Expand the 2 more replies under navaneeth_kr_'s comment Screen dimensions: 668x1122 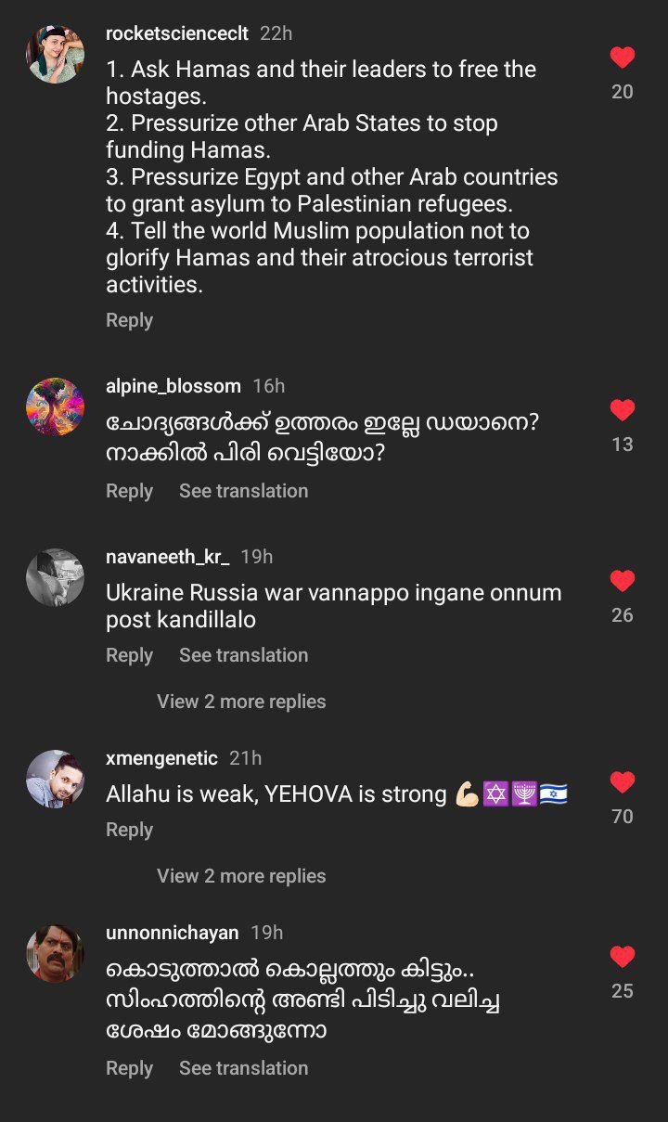click(241, 702)
